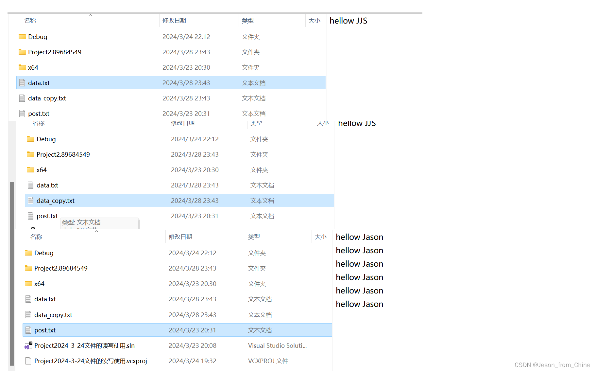Select data.txt name in bottom file list

click(x=45, y=299)
